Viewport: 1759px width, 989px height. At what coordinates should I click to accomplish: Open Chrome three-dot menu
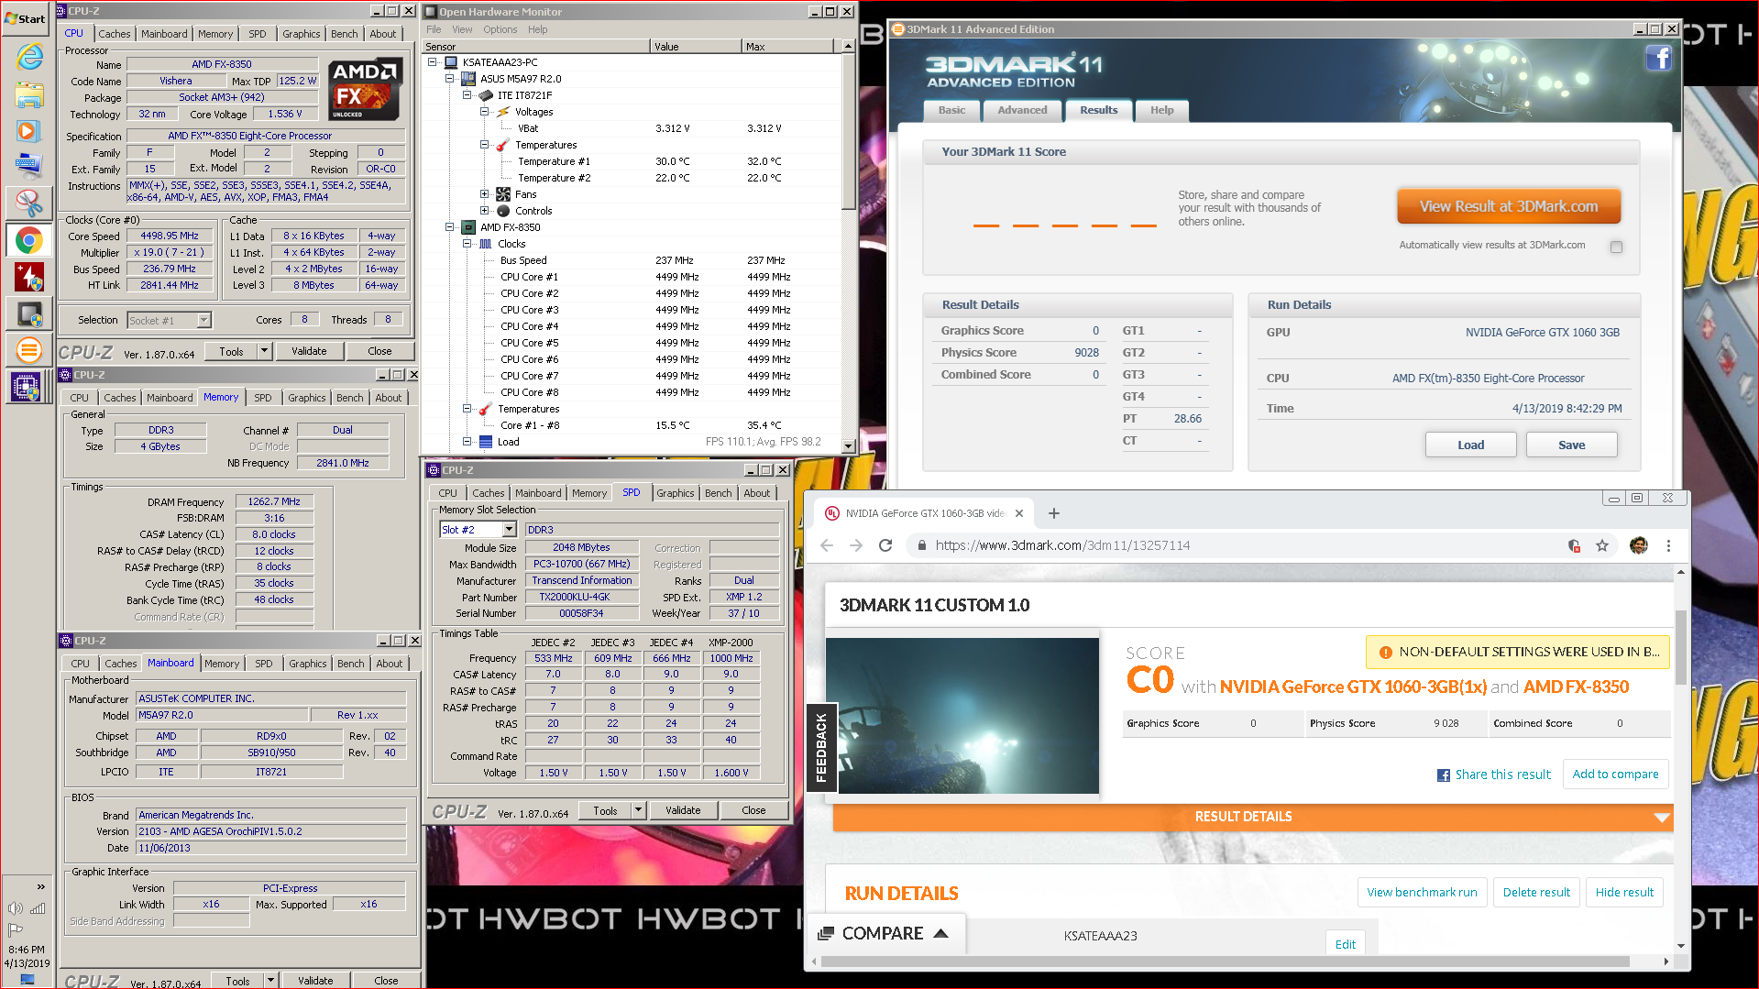1668,545
